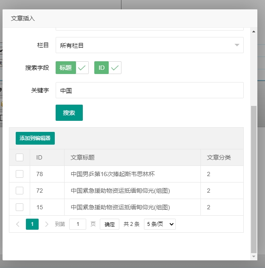Check the select-all checkbox in table header

click(x=20, y=157)
